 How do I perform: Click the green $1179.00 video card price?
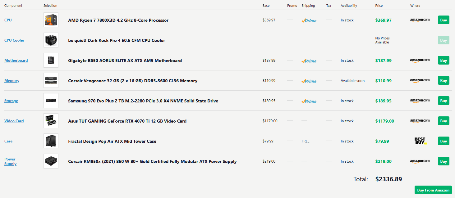tap(385, 121)
